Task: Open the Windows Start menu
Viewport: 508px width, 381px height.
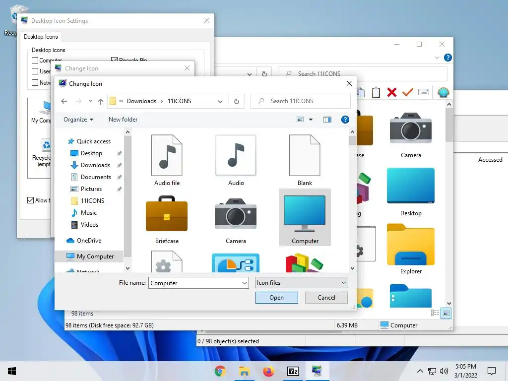Action: [x=12, y=371]
